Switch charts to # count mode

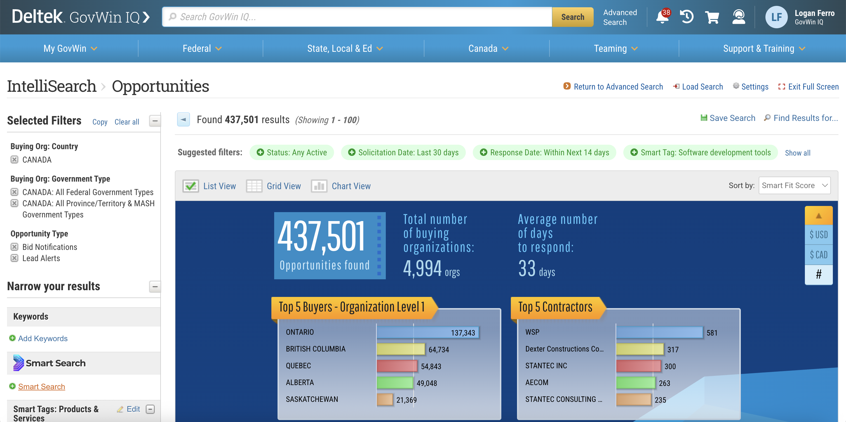pos(818,275)
